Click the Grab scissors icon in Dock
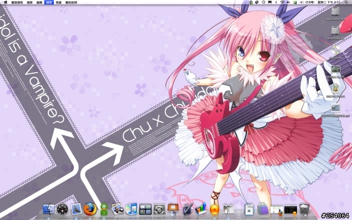 pyautogui.click(x=228, y=209)
